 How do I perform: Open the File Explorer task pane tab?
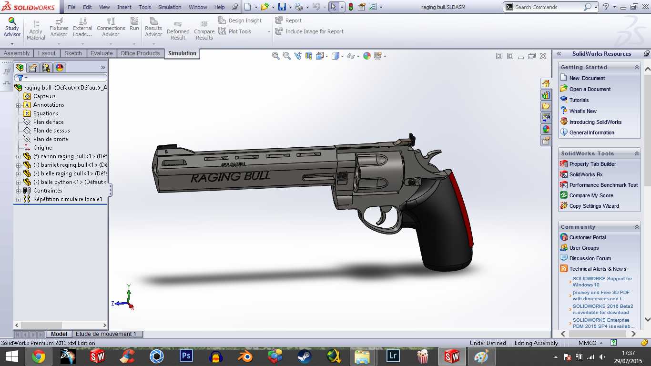546,106
